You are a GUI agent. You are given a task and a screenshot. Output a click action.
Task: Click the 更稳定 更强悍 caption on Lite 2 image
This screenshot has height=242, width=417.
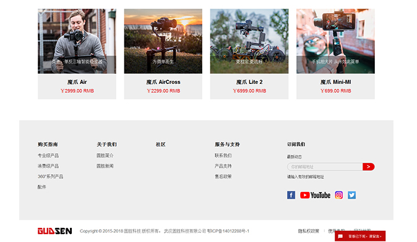(x=249, y=62)
